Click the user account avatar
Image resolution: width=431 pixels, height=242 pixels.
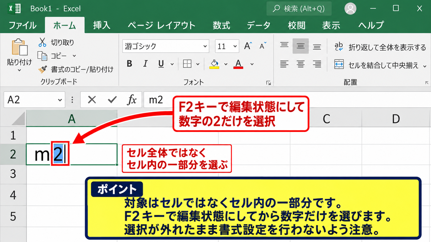click(x=350, y=8)
